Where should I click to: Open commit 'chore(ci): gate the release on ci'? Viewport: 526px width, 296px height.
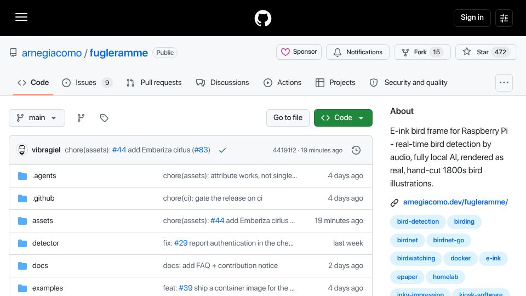point(213,198)
